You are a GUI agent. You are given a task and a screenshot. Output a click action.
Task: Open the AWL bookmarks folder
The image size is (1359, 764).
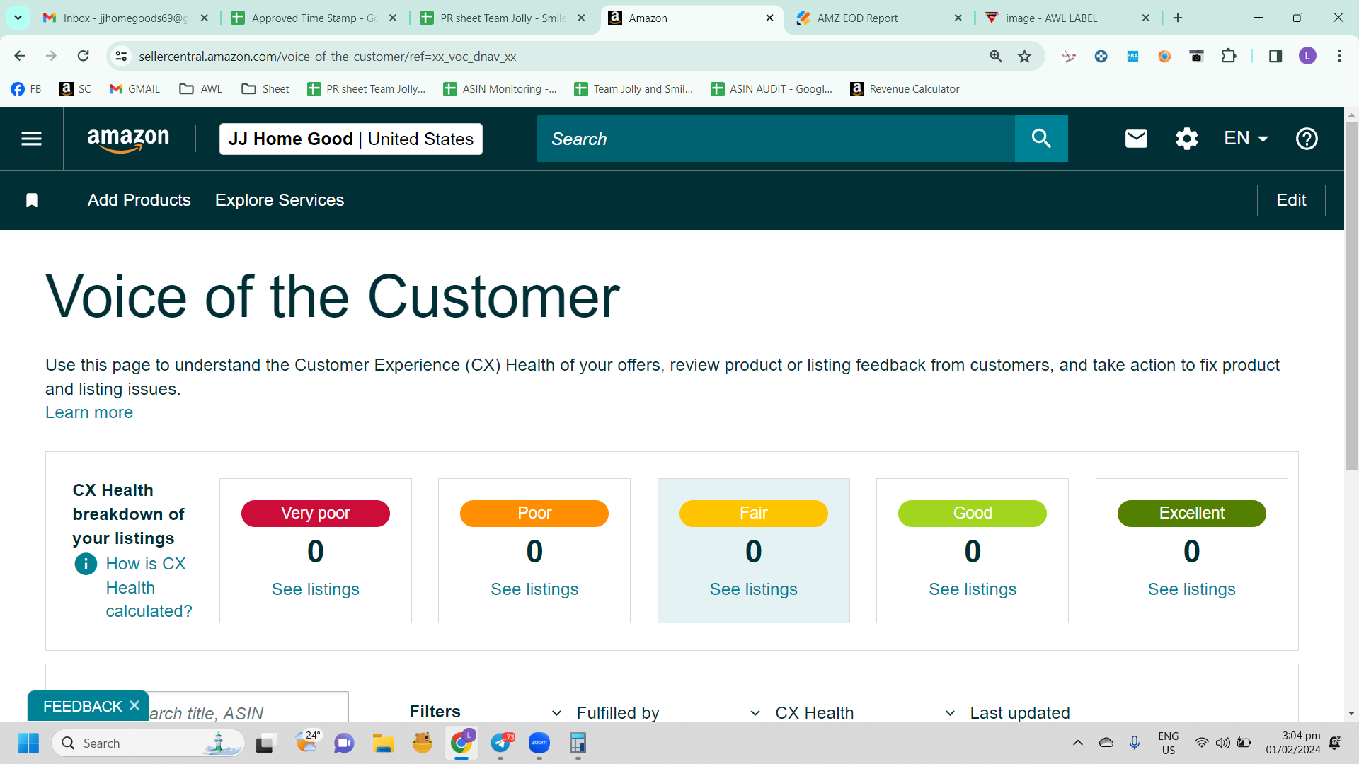tap(201, 89)
